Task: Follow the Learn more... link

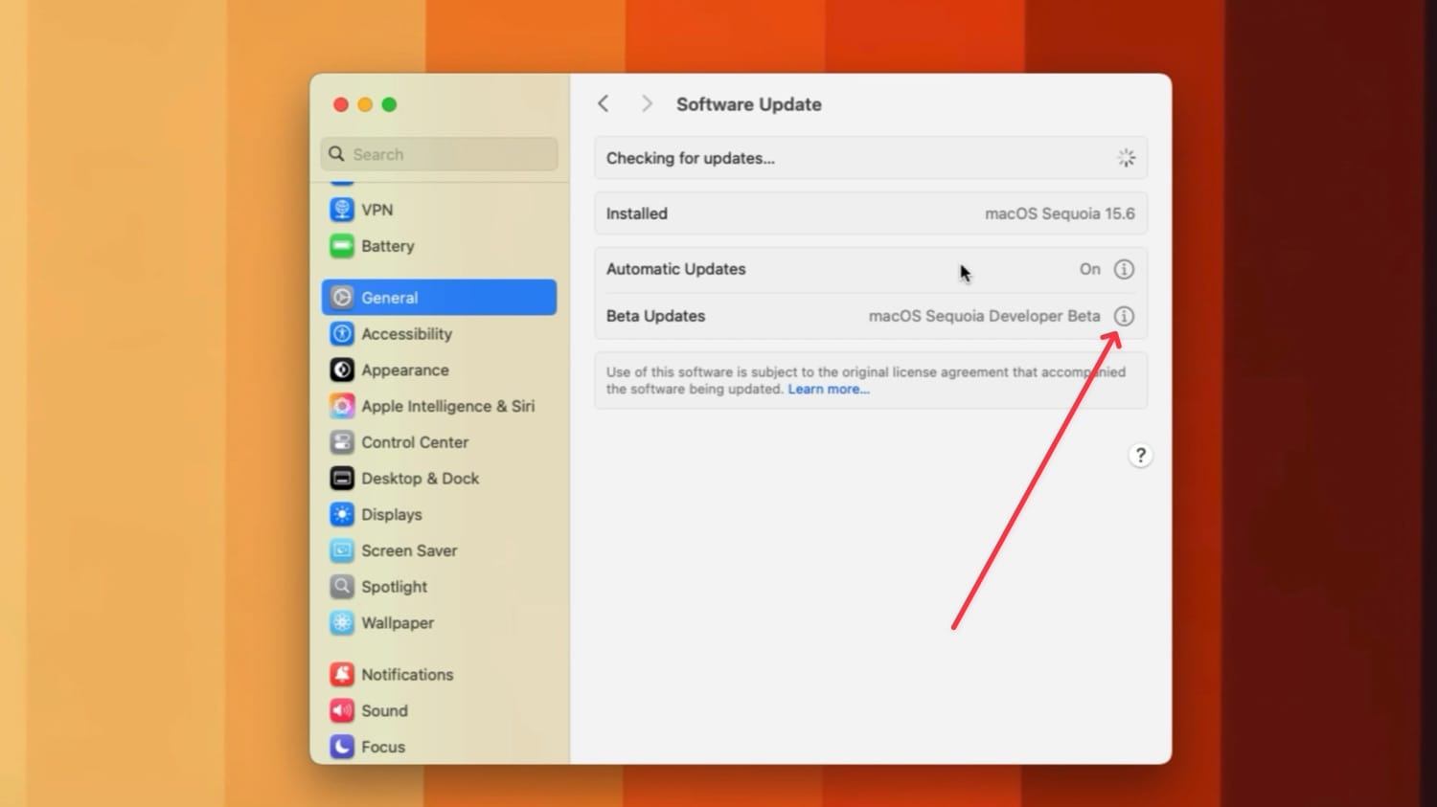Action: 829,390
